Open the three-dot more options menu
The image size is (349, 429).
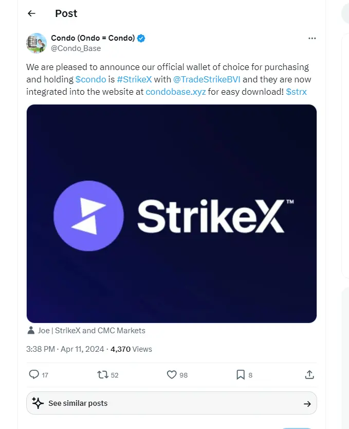tap(312, 39)
